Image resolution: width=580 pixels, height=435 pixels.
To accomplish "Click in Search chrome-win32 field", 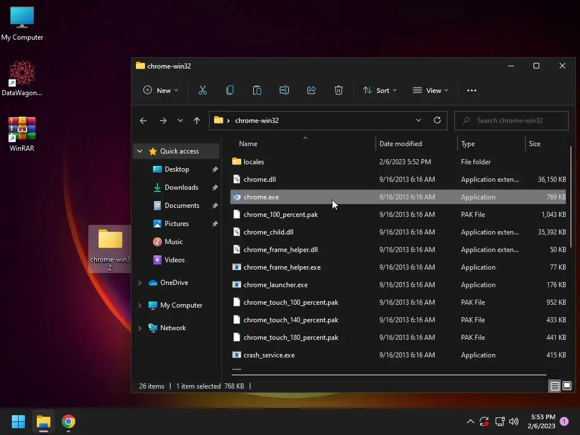I will [x=511, y=121].
